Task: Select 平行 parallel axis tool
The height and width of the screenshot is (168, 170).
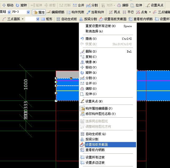Action: [128, 12]
